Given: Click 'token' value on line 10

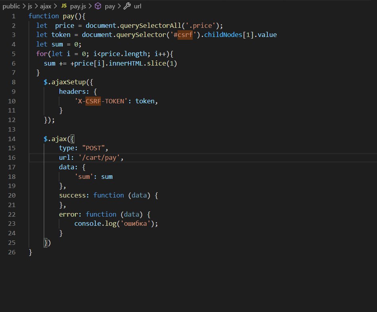Looking at the screenshot, I should pyautogui.click(x=145, y=101).
